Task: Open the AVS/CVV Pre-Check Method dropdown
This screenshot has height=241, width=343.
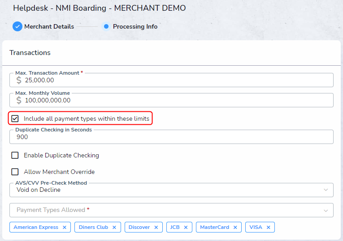Action: 171,190
